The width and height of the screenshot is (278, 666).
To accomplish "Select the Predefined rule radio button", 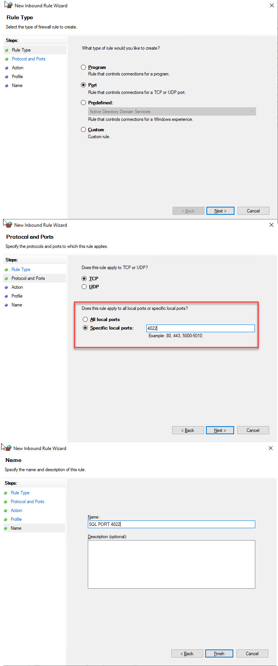I will click(83, 103).
